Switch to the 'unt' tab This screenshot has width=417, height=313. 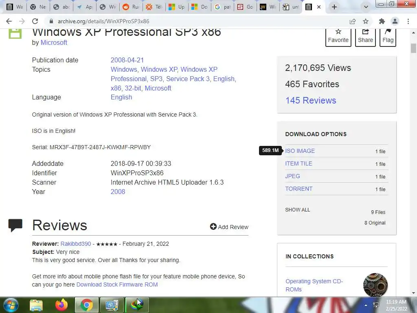pos(291,7)
